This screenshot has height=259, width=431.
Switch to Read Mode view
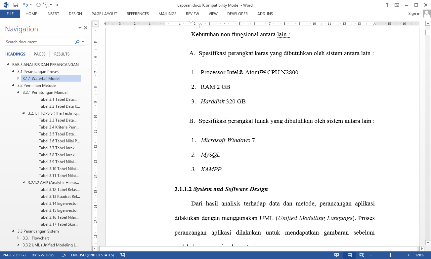click(x=336, y=255)
